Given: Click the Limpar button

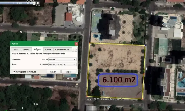Looking at the screenshot, I should (68, 72).
